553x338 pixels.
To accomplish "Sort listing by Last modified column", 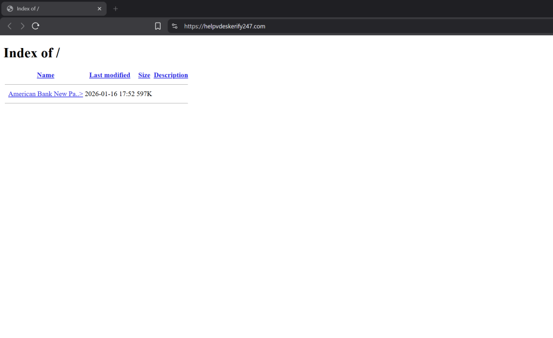I will pyautogui.click(x=110, y=75).
